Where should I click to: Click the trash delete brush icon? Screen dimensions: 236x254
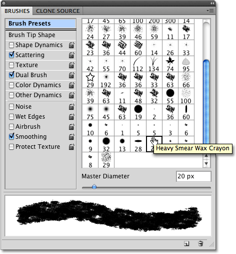[200, 243]
